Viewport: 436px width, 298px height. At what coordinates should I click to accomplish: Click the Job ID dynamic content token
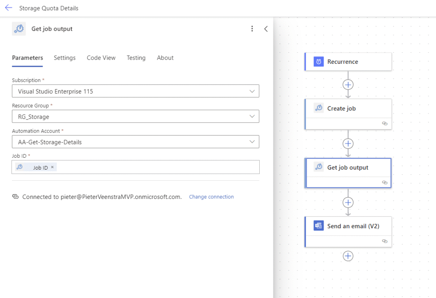(x=36, y=167)
